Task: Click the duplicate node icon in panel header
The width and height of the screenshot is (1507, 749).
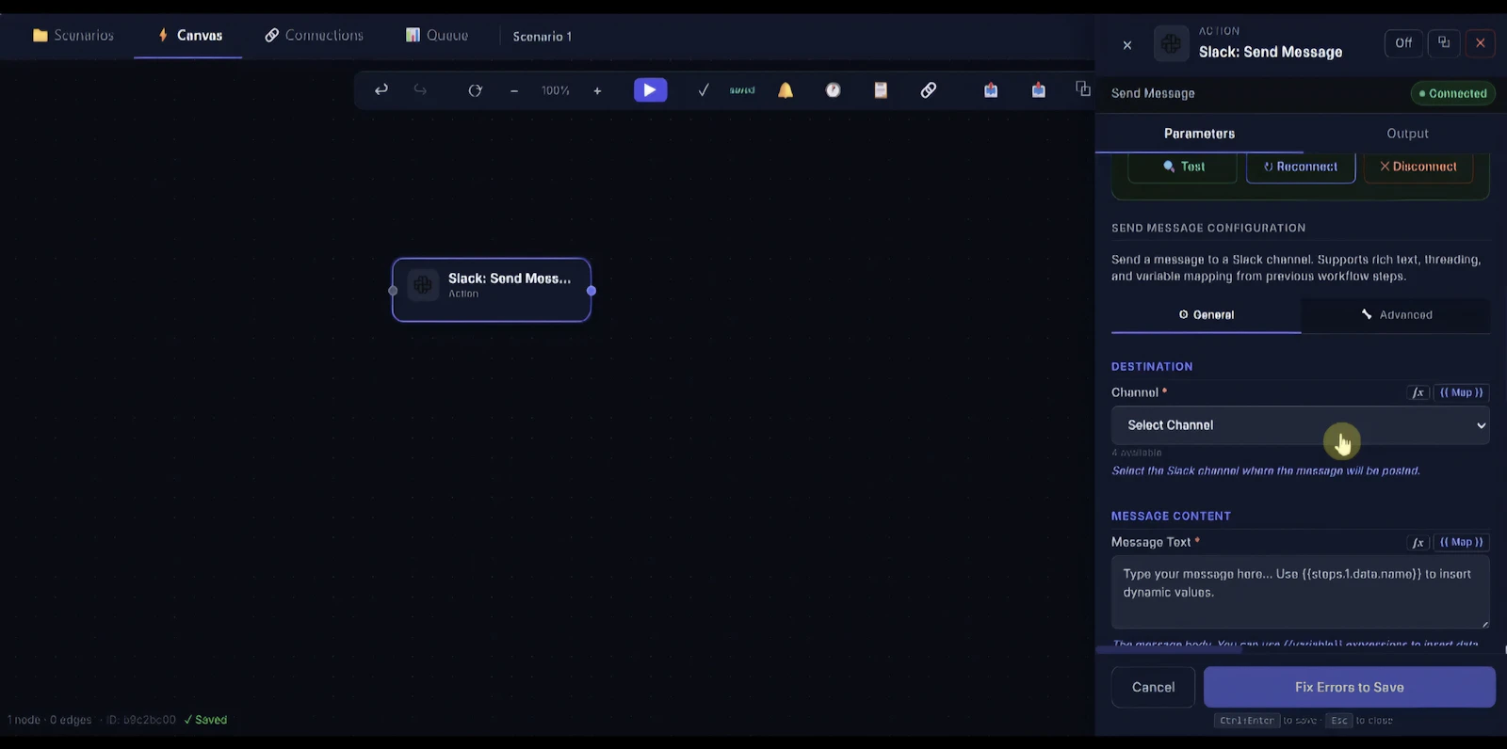Action: pyautogui.click(x=1444, y=43)
